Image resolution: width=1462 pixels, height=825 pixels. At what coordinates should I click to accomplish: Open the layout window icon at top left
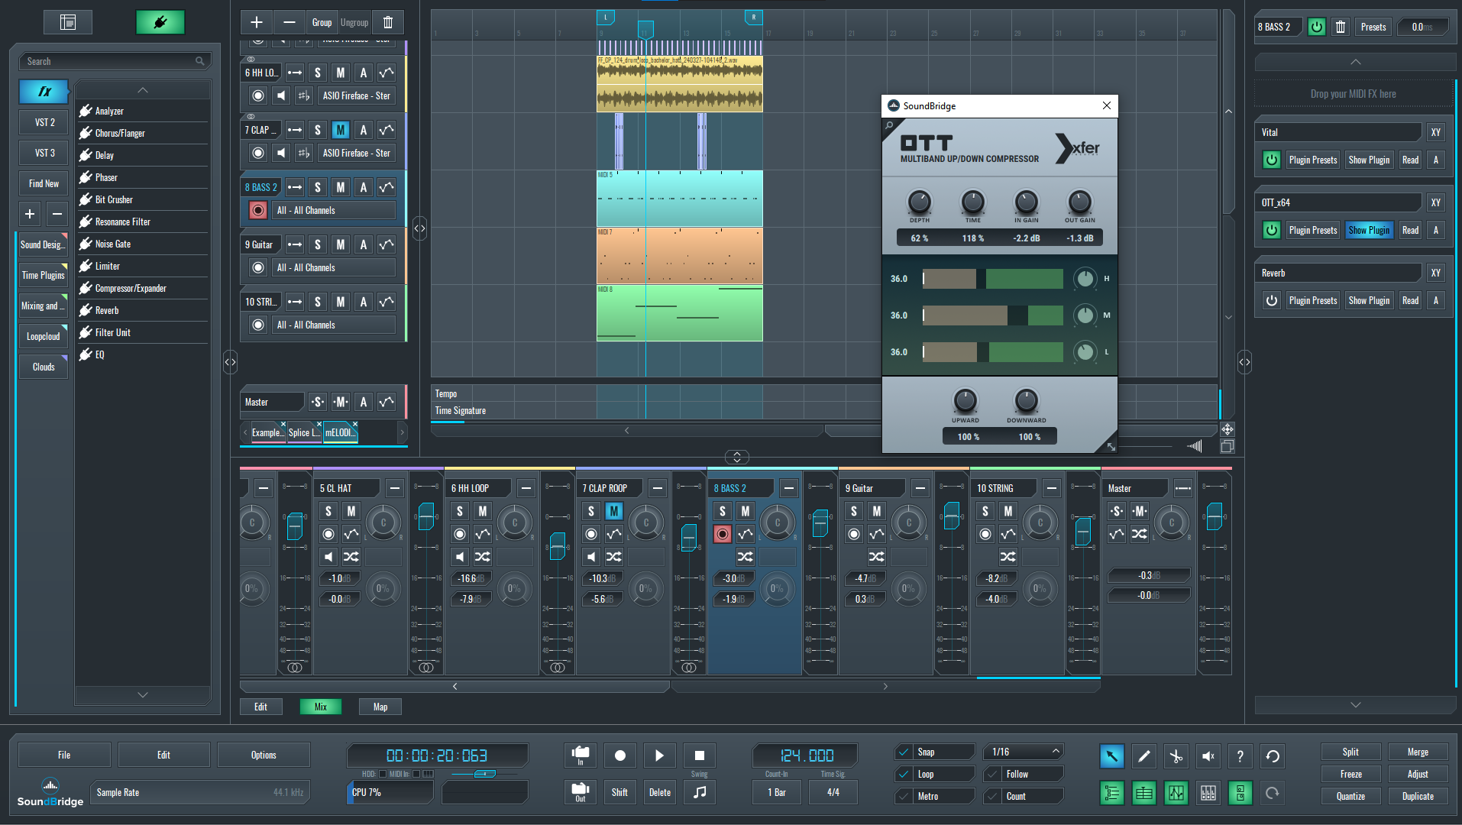(68, 22)
